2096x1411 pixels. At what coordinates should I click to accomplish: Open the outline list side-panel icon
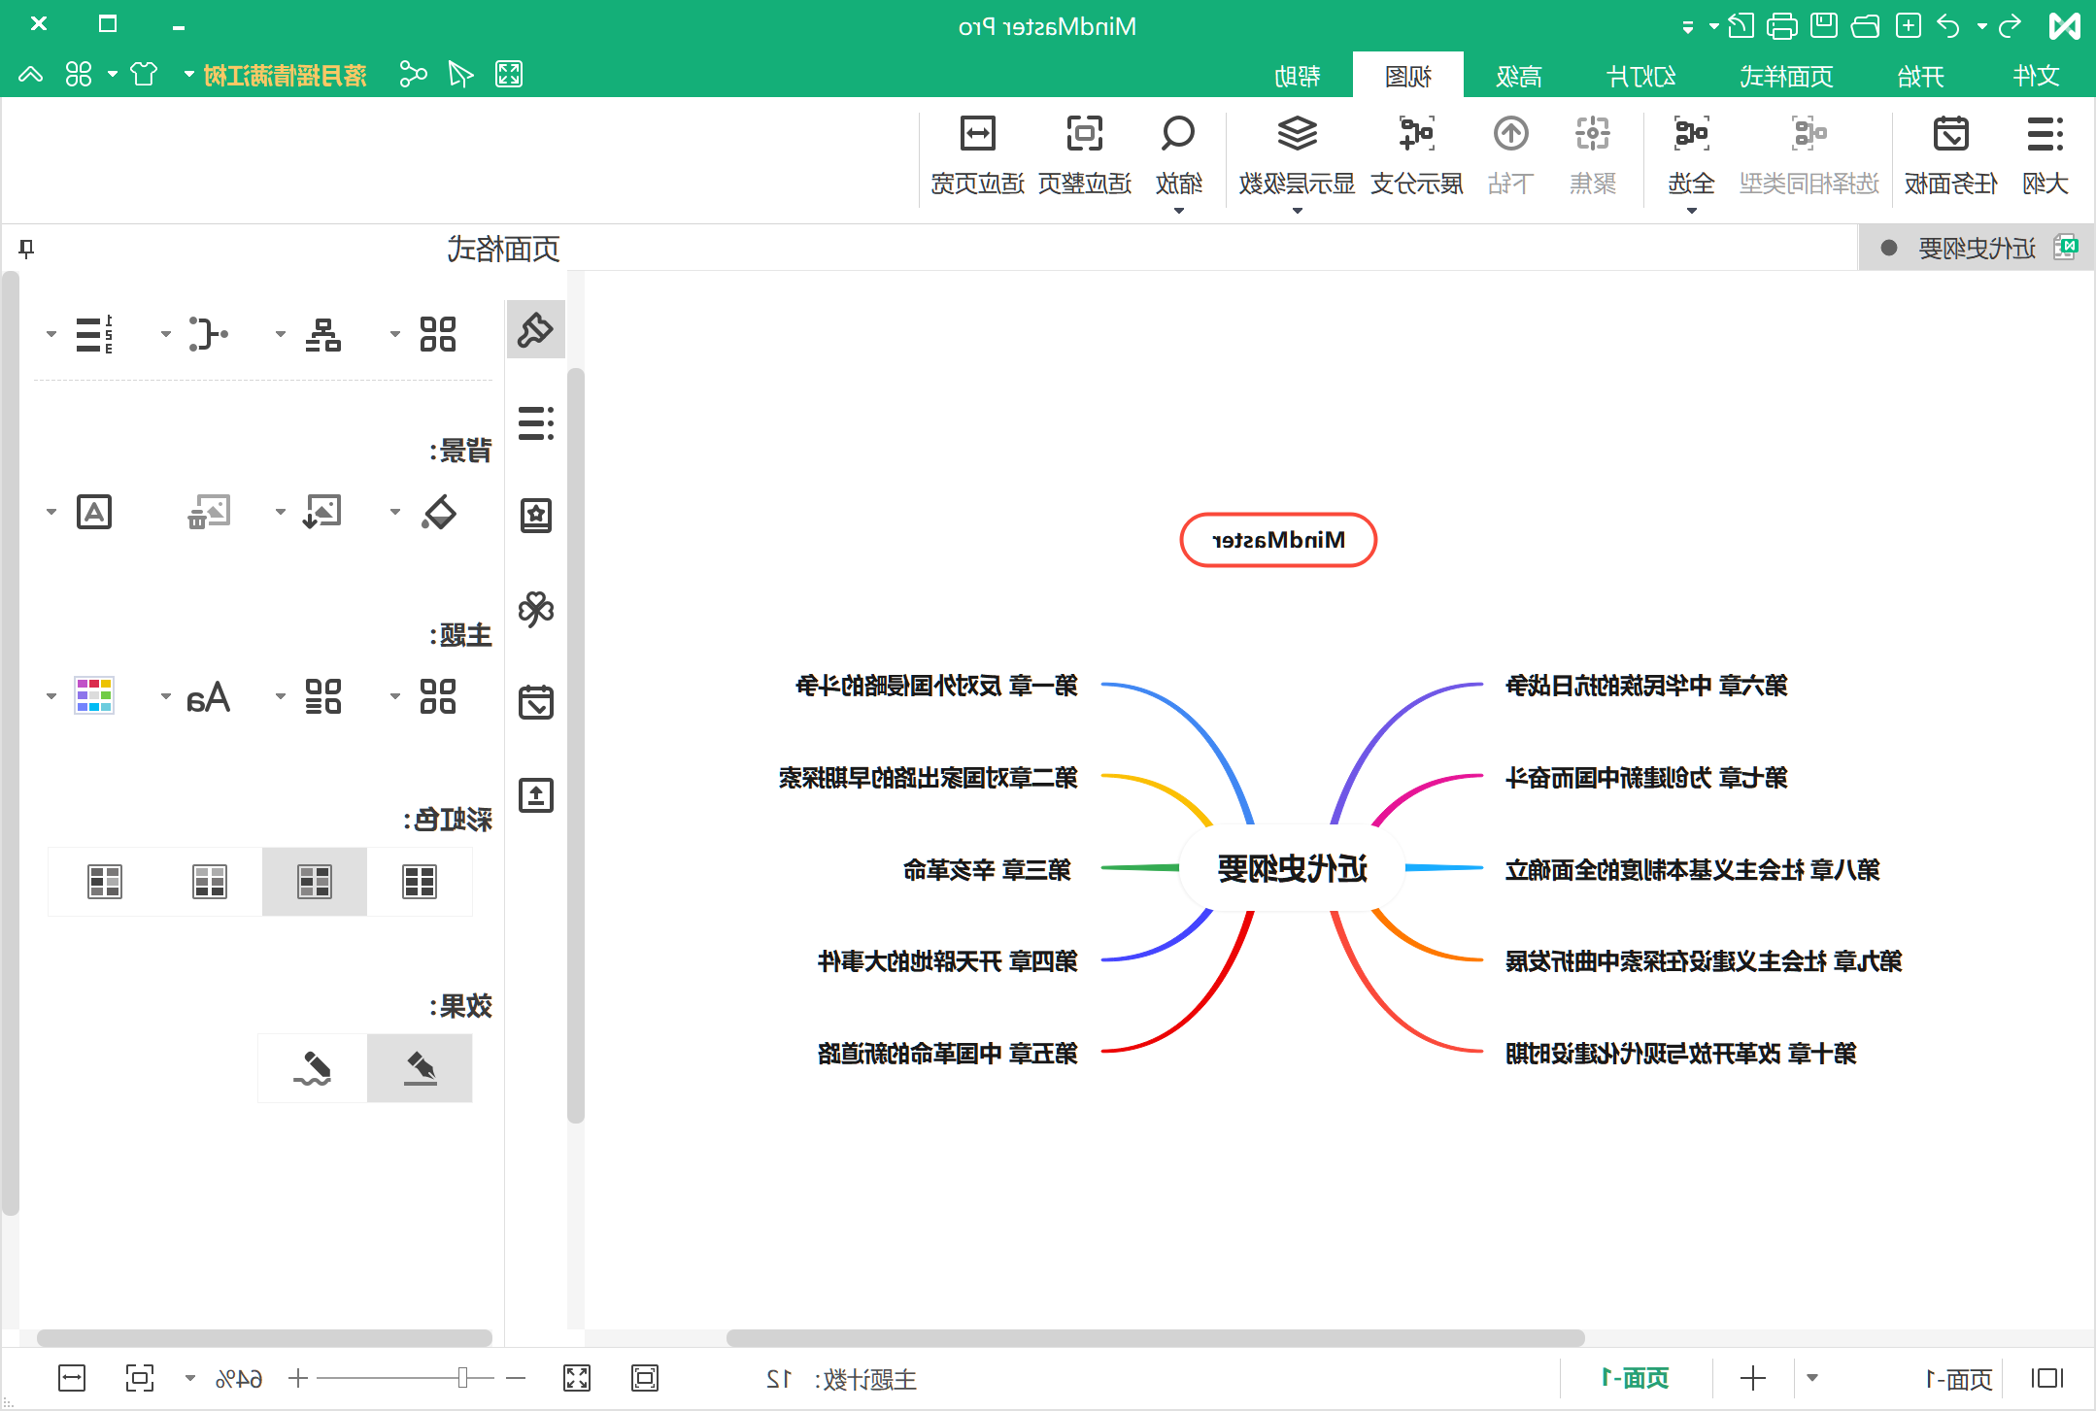tap(535, 423)
